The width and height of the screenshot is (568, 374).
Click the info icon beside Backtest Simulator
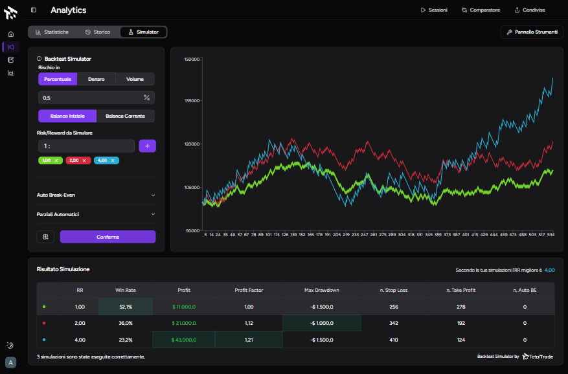pyautogui.click(x=39, y=59)
